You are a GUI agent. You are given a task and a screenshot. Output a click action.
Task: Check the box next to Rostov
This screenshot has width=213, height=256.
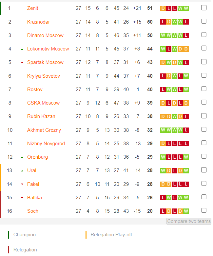tap(204, 89)
